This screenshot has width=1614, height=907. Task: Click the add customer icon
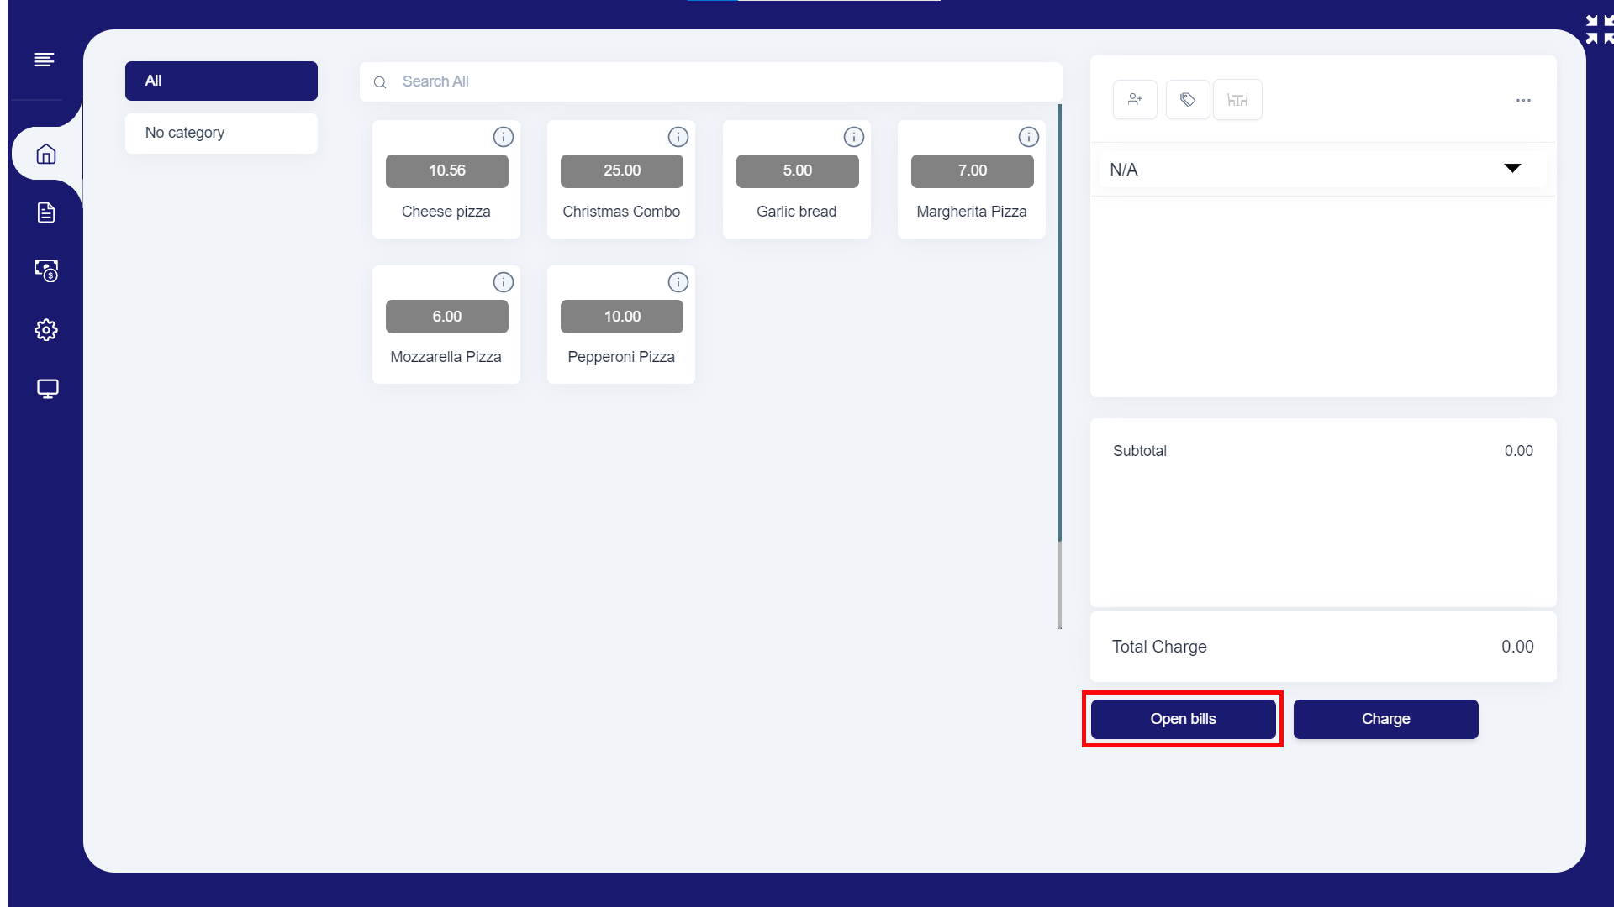pos(1135,100)
